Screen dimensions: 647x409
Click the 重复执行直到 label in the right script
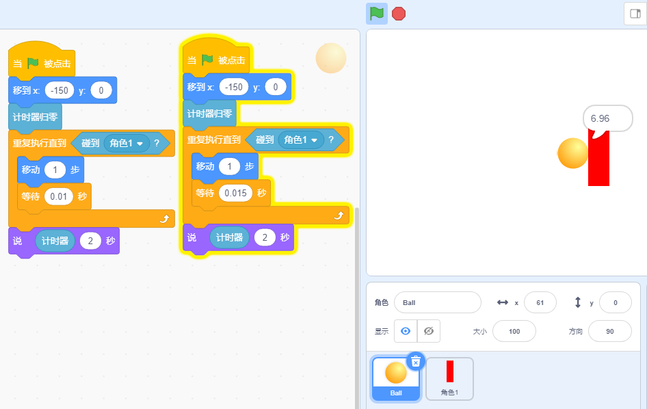(214, 140)
